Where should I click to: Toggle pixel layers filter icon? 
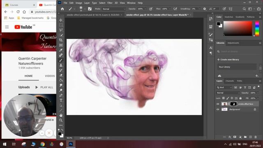tap(235, 88)
